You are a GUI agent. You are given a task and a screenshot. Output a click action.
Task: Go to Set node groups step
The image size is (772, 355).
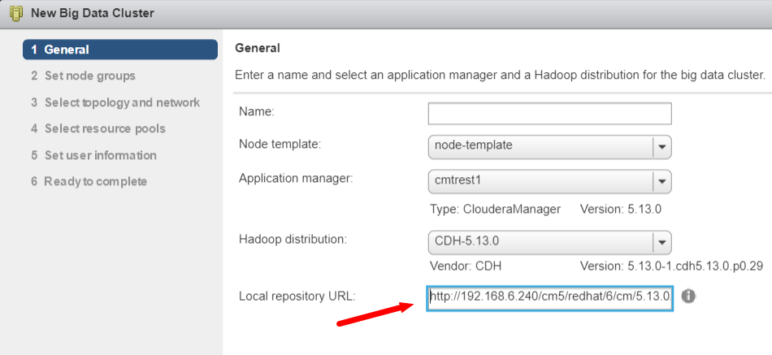[x=83, y=76]
